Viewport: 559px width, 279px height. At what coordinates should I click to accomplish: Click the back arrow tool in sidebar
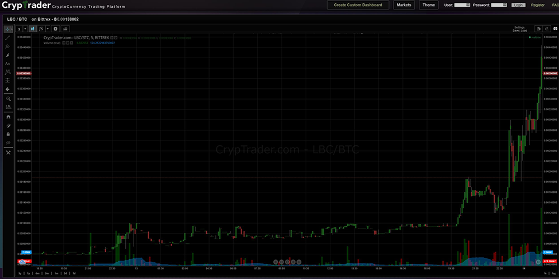[8, 89]
